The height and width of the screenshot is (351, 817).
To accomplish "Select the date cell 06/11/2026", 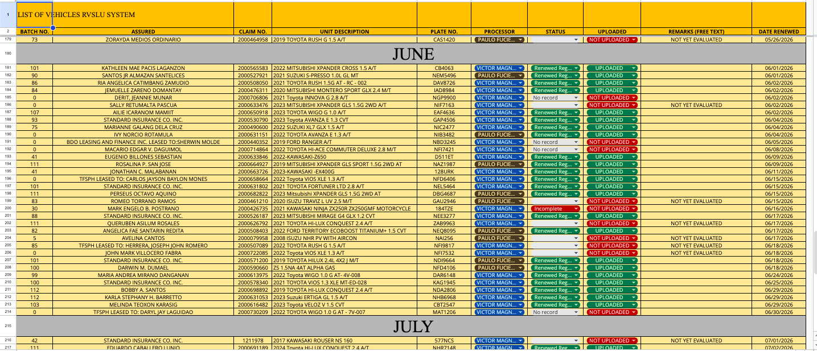I will (x=779, y=172).
